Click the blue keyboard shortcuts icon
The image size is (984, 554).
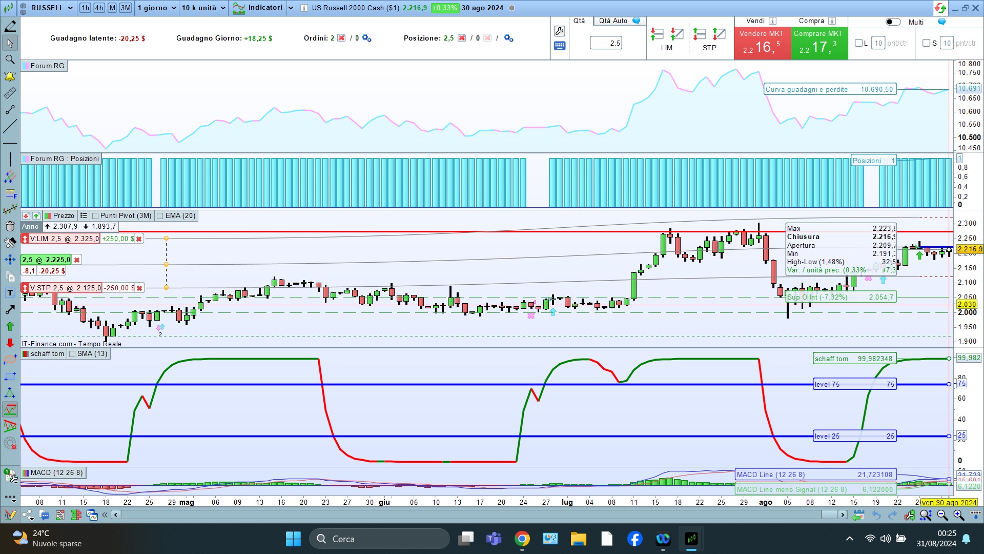coord(560,46)
